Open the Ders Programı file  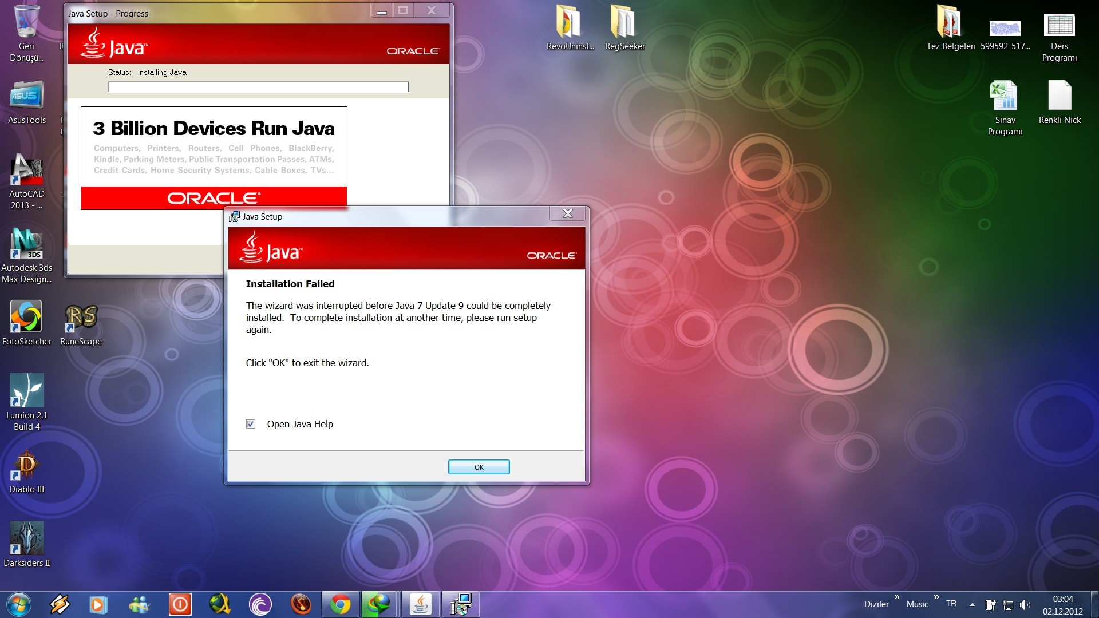pyautogui.click(x=1060, y=37)
